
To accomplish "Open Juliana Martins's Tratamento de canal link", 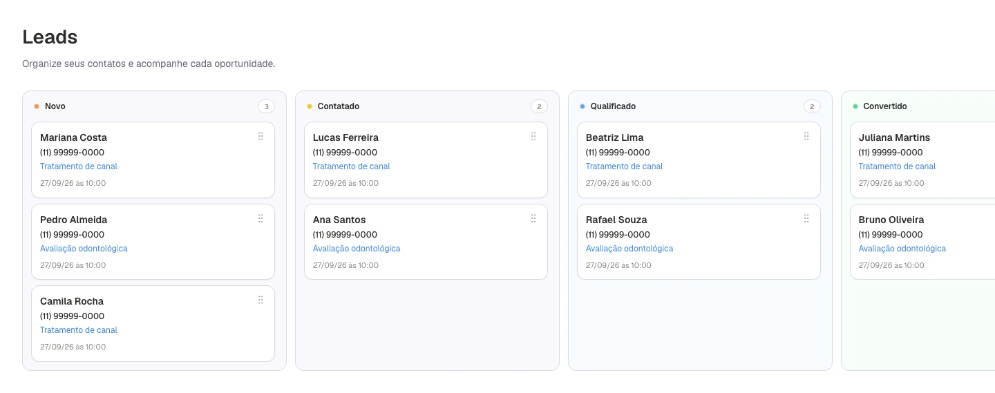I will click(898, 166).
